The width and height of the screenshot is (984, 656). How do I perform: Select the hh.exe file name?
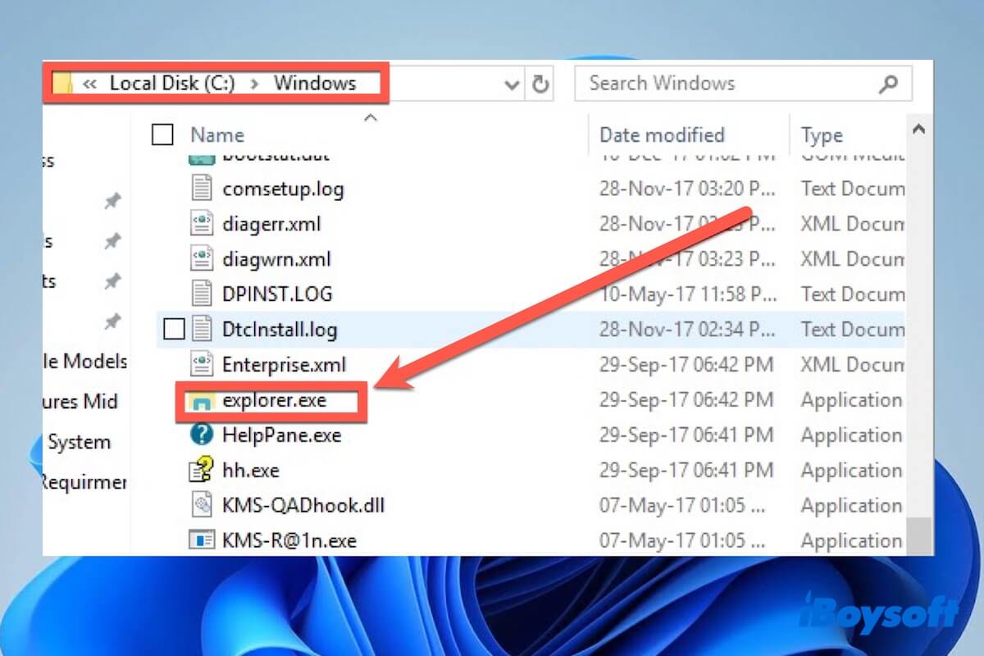pyautogui.click(x=251, y=471)
